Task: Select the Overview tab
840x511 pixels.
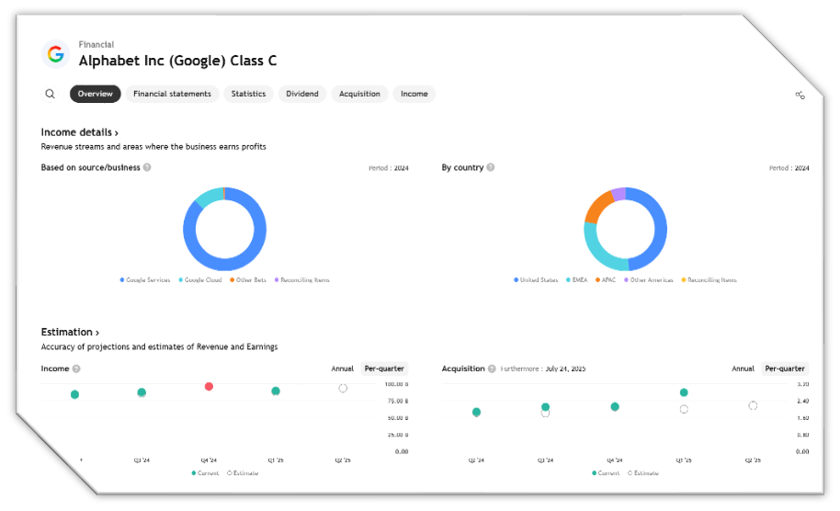Action: pyautogui.click(x=96, y=94)
